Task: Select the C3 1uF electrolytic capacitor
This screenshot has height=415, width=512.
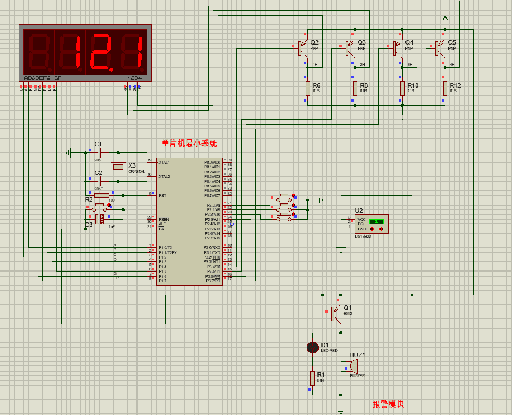Action: 99,219
